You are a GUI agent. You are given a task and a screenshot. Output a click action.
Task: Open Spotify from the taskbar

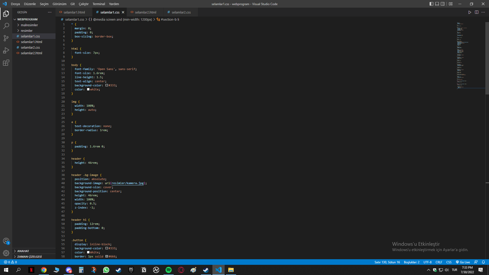coord(169,270)
